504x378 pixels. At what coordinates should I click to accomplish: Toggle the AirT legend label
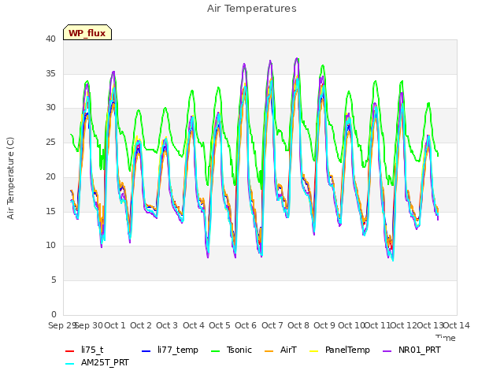coord(288,350)
